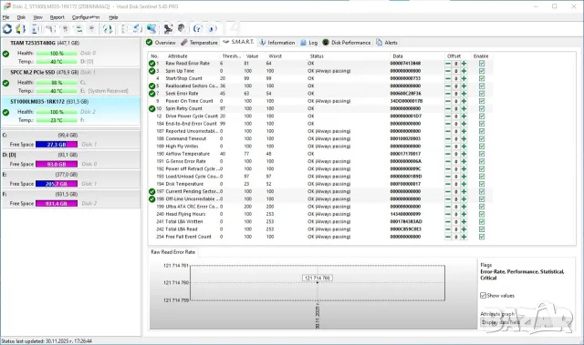Click the blue info toolbar icon
This screenshot has height=345, width=584.
pos(212,28)
